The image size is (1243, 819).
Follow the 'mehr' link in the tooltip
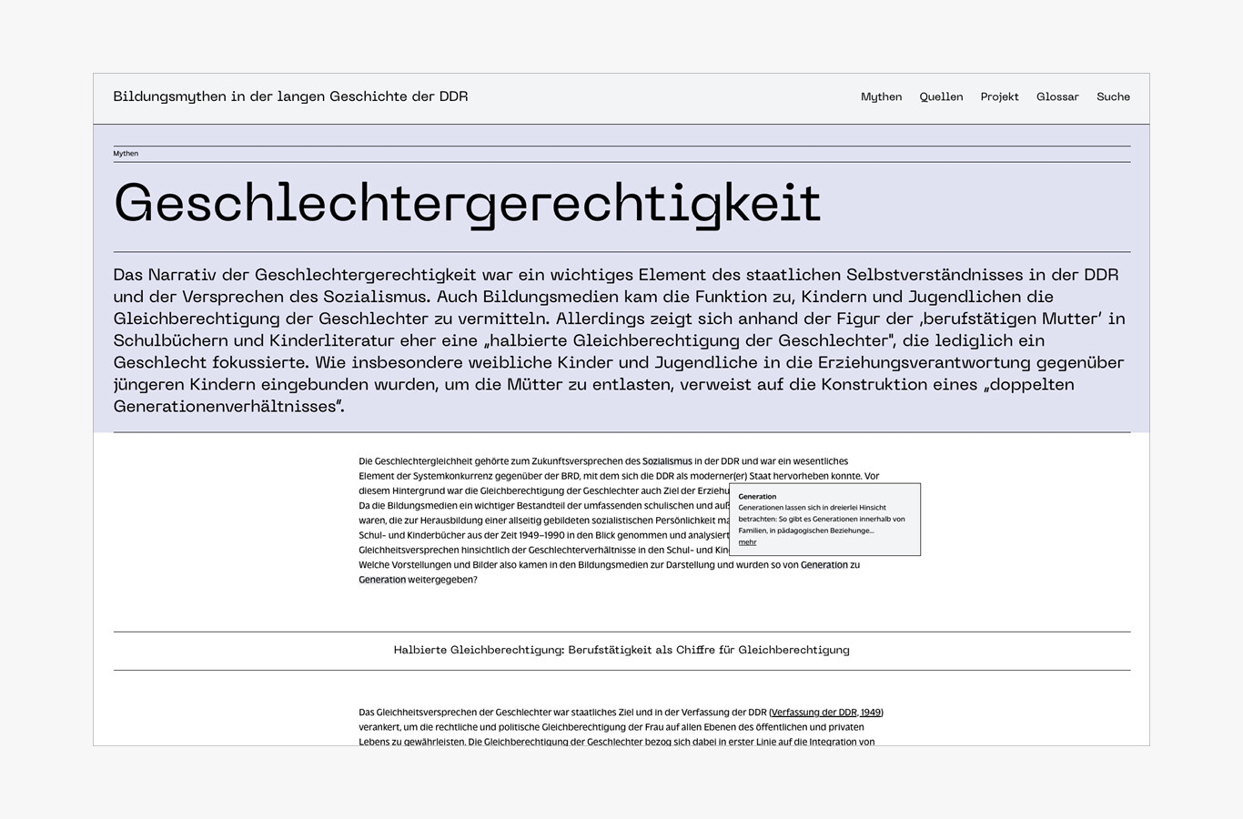[747, 542]
